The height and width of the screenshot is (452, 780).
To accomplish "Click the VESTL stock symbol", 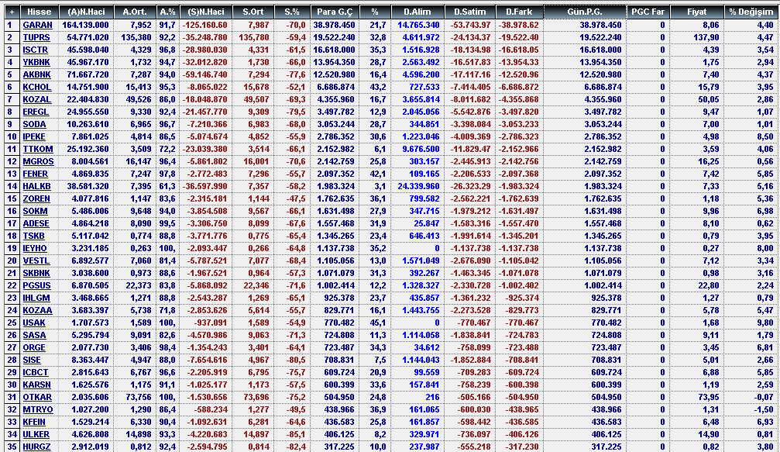I will click(37, 261).
